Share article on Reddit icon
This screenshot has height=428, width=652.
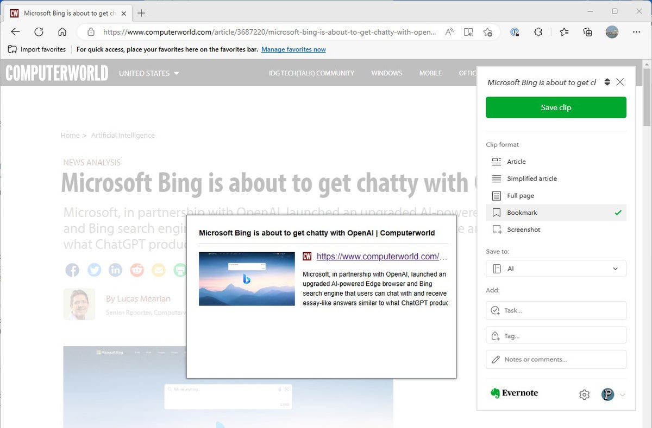pyautogui.click(x=137, y=270)
